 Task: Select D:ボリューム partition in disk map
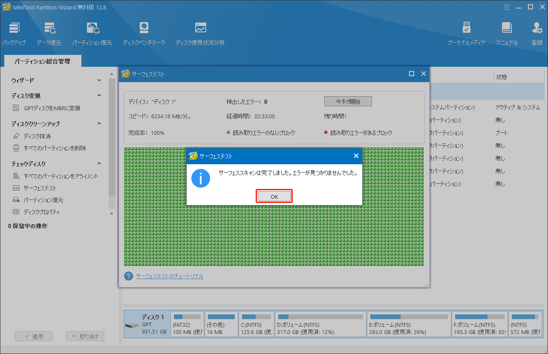[x=320, y=324]
